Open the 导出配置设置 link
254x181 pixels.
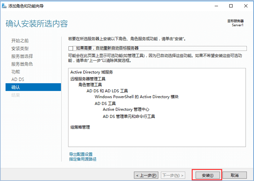click(x=81, y=154)
